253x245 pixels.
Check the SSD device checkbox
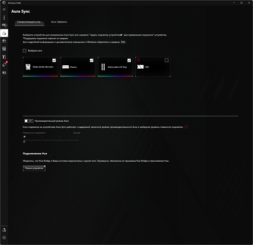point(166,60)
